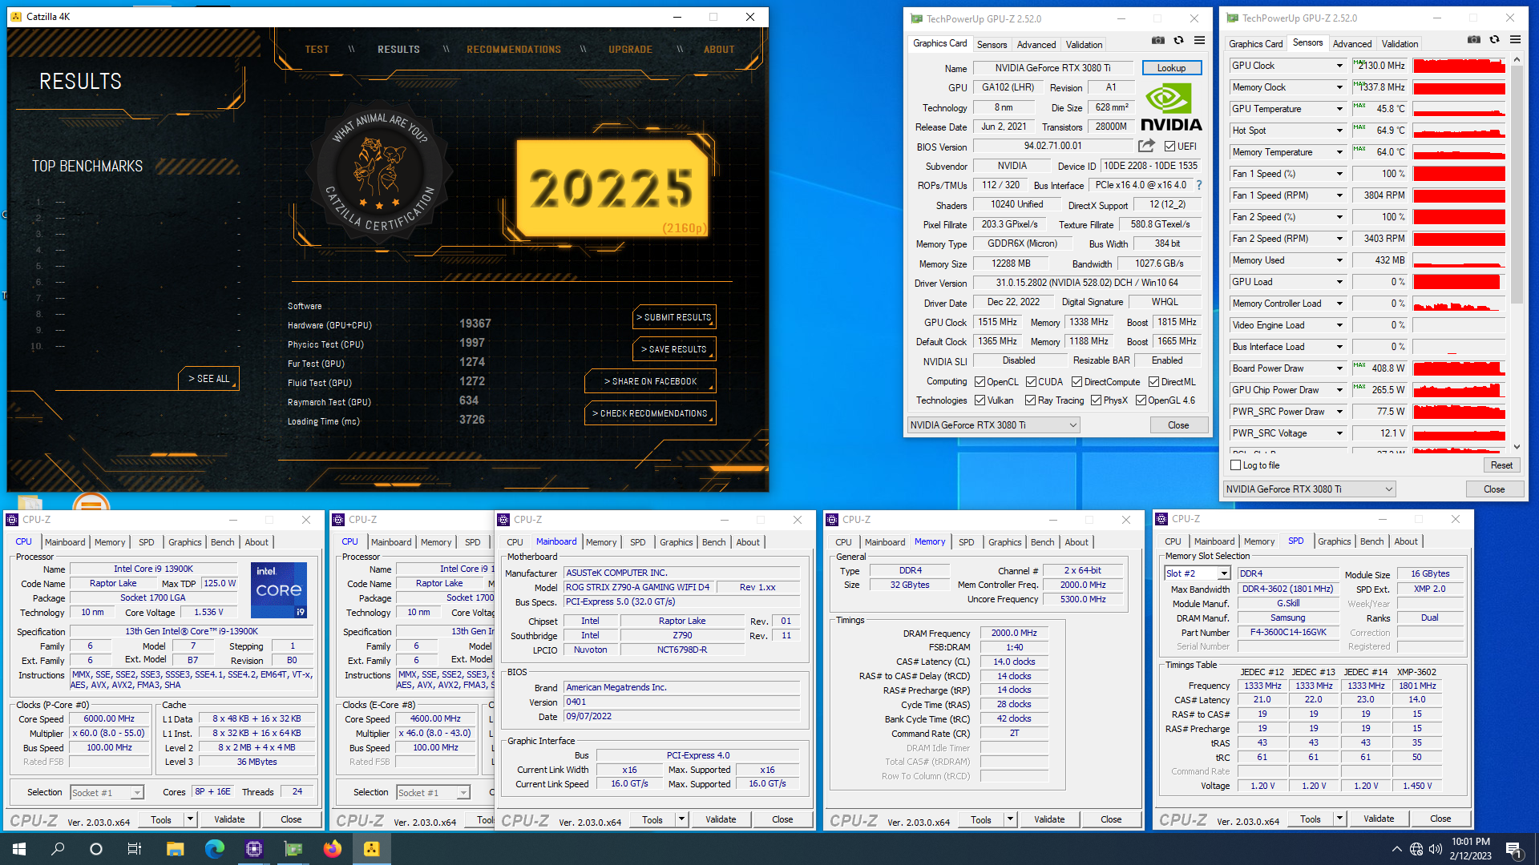
Task: Open Task View on the taskbar
Action: coord(135,849)
